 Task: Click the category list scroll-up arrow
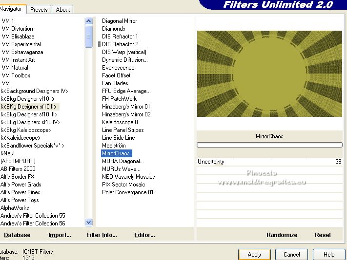pyautogui.click(x=88, y=21)
